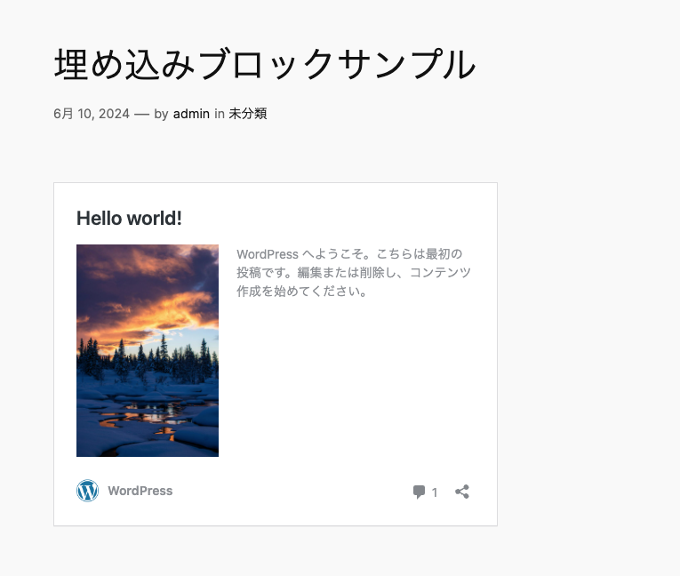680x576 pixels.
Task: Open the share dialog icon
Action: (462, 492)
